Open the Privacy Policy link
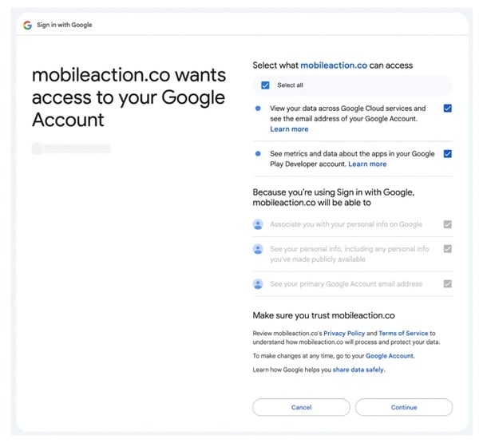Viewport: 479px width, 443px height. [344, 334]
